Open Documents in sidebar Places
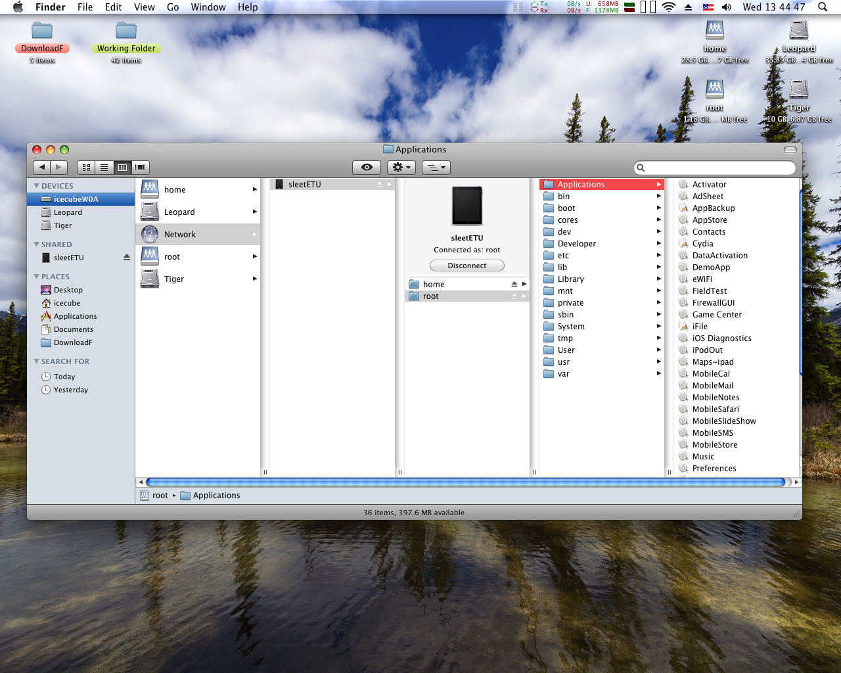Viewport: 841px width, 673px height. click(x=81, y=329)
